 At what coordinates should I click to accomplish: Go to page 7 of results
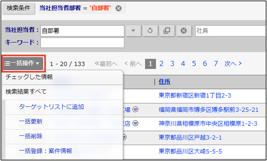pos(216,64)
